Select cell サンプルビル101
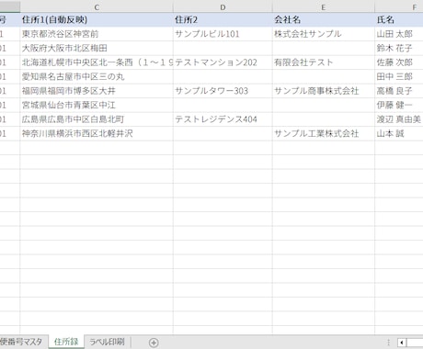 (223, 34)
